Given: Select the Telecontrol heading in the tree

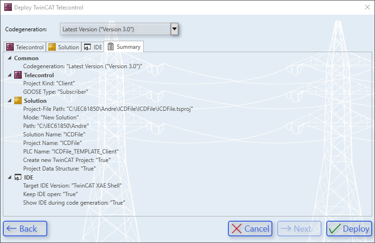Looking at the screenshot, I should (x=39, y=75).
